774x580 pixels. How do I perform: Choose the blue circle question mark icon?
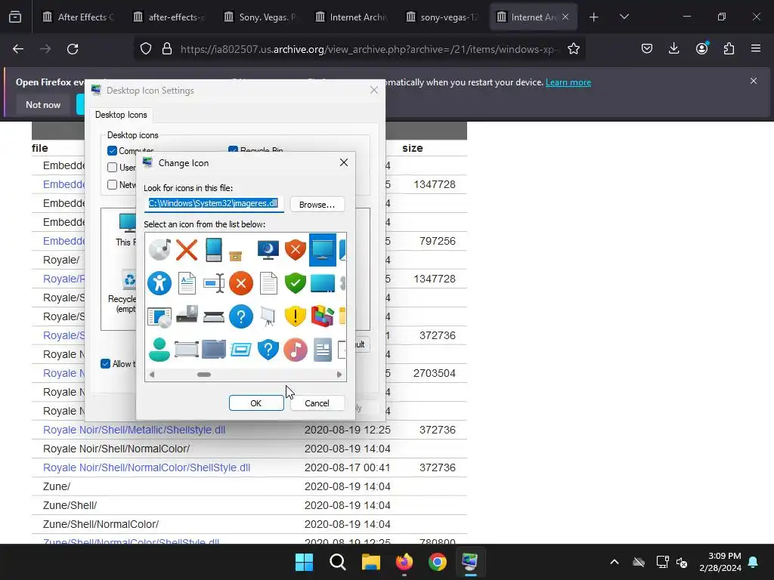pyautogui.click(x=241, y=316)
